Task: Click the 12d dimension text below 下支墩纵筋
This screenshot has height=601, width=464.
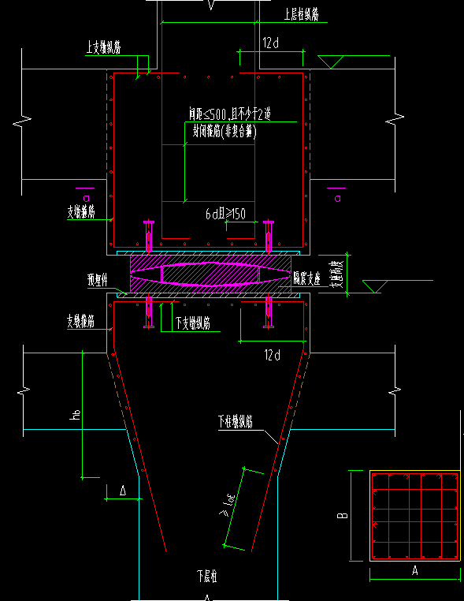Action: point(273,355)
